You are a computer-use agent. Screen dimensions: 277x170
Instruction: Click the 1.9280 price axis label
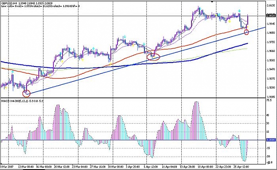(271, 87)
